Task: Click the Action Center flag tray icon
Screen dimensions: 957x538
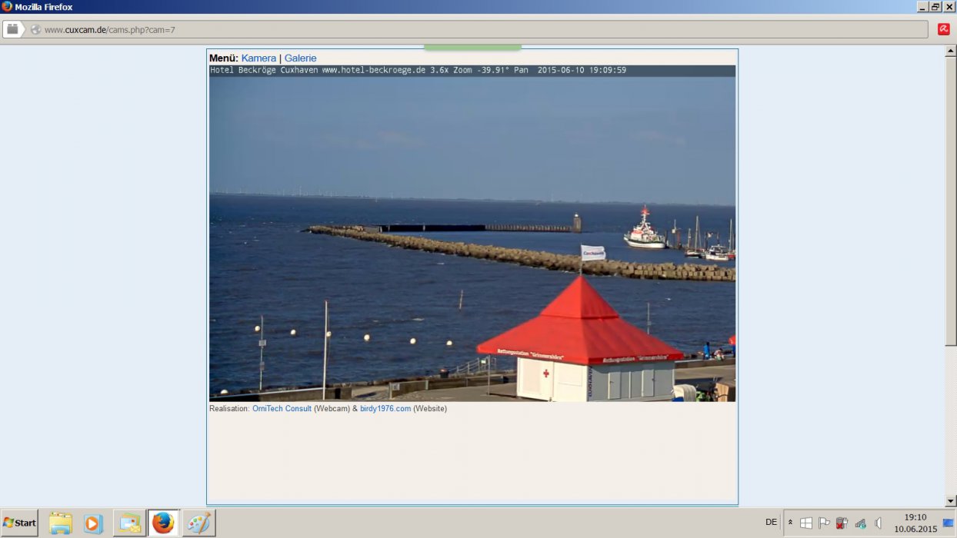Action: 824,523
